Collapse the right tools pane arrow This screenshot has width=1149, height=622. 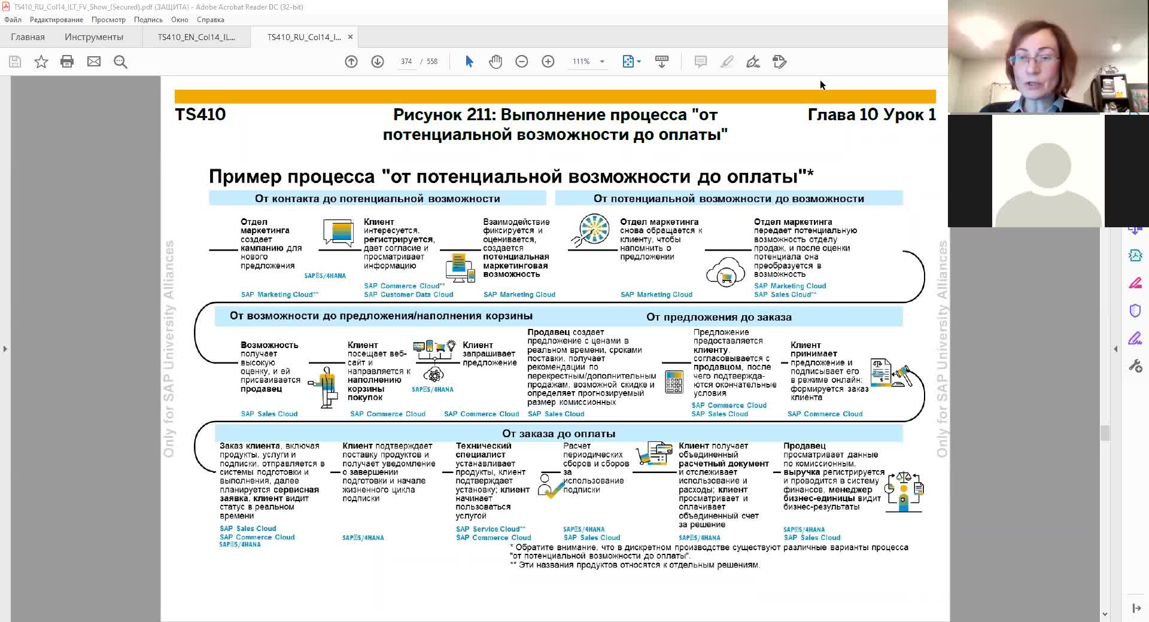click(1115, 349)
